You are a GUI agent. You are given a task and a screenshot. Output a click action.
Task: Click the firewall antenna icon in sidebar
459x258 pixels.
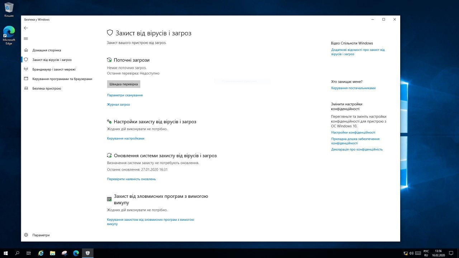(26, 69)
